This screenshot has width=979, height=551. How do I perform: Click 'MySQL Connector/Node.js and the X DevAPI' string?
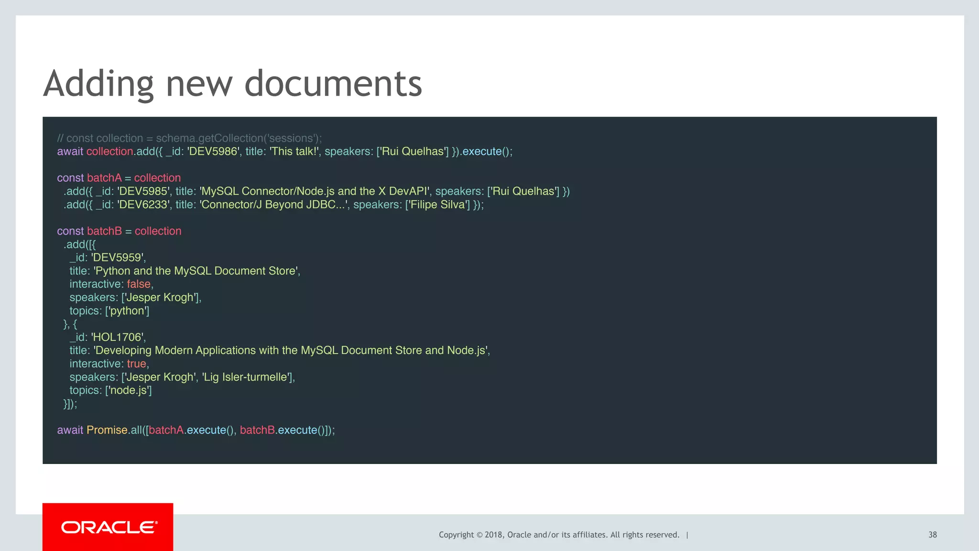click(x=315, y=191)
